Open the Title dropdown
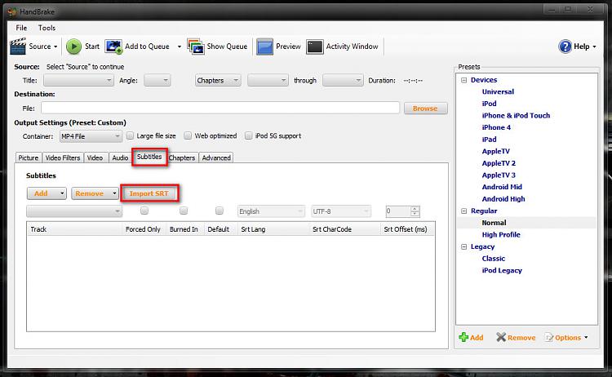Screen dimensions: 612x377 78,81
